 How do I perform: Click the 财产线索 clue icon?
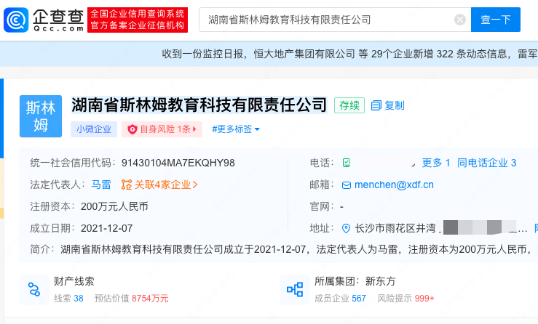(x=34, y=289)
